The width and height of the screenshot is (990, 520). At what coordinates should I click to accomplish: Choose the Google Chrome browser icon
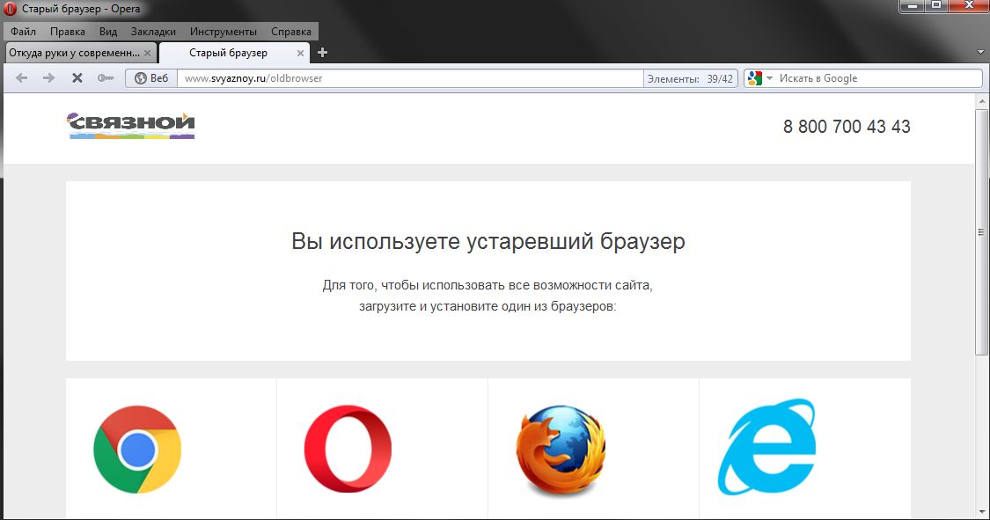tap(137, 450)
